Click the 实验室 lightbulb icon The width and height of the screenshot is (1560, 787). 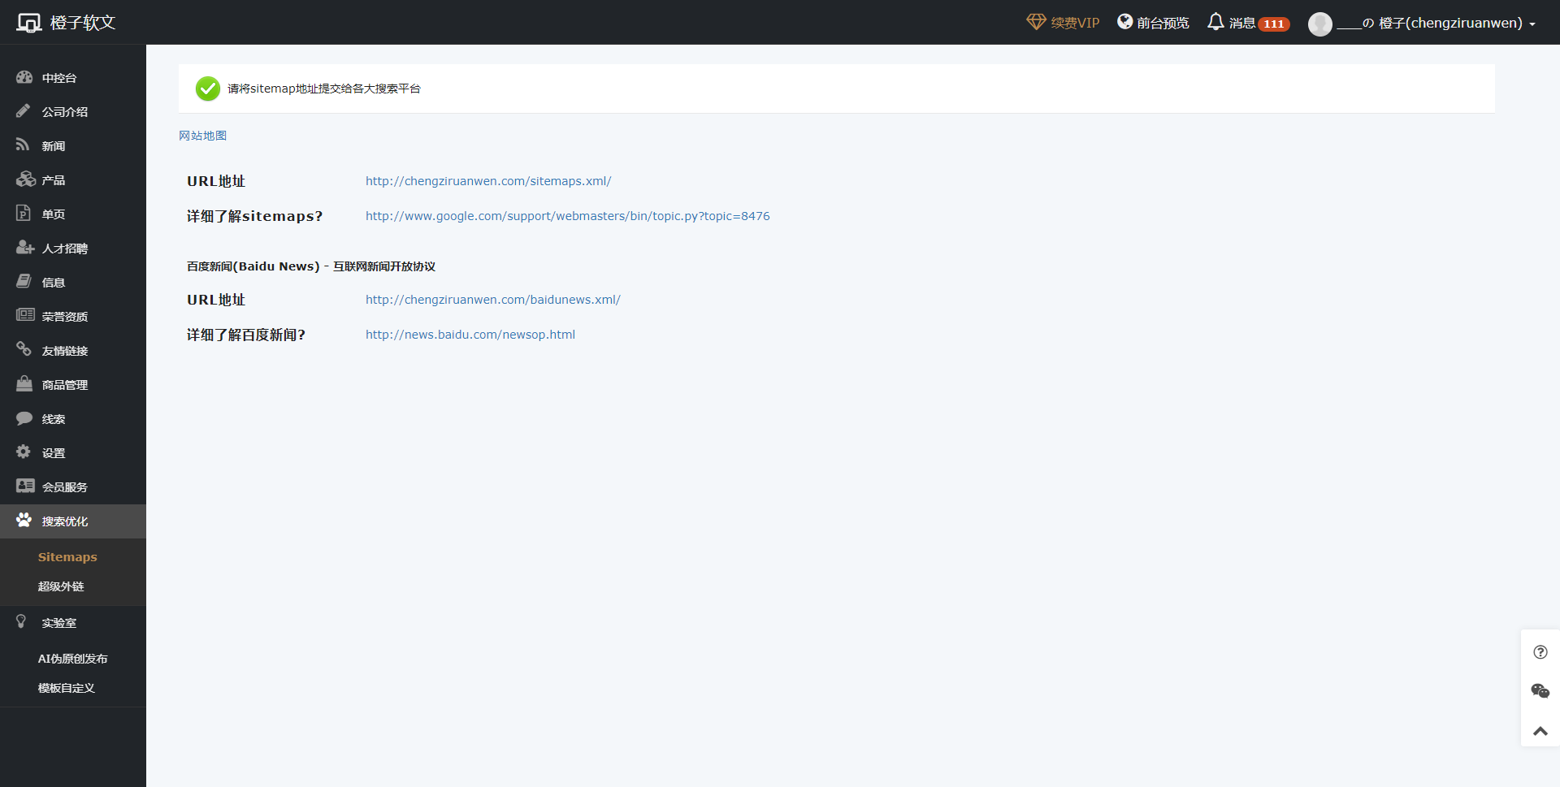pyautogui.click(x=22, y=621)
